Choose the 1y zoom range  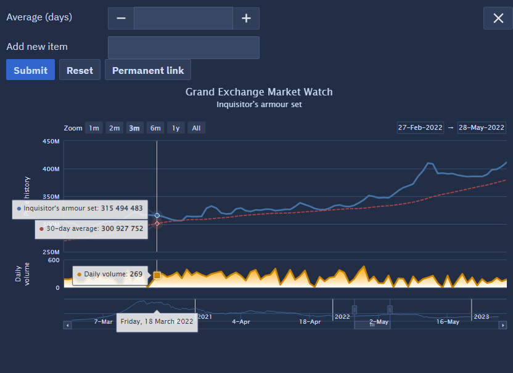[176, 128]
